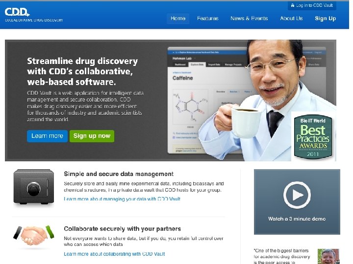Screen dimensions: 353x264
Task: Open link about managing your data
Action: (122, 199)
